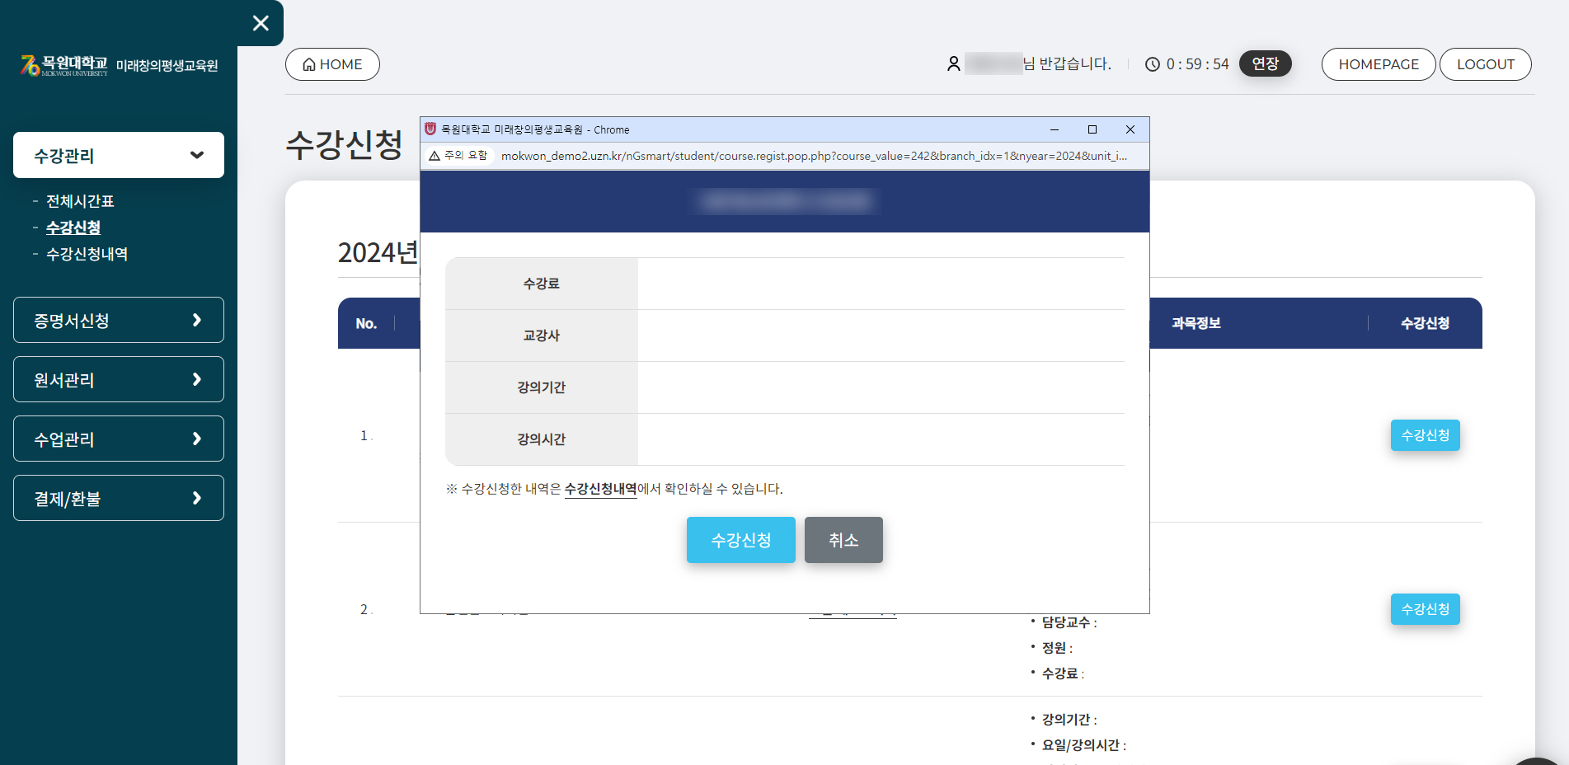Go to HOME button
Viewport: 1569px width, 765px height.
(332, 64)
